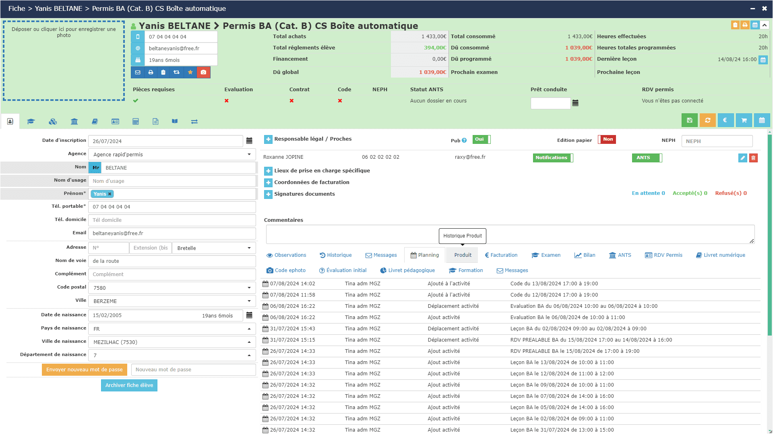Click the envelope icon under student contact info

138,72
